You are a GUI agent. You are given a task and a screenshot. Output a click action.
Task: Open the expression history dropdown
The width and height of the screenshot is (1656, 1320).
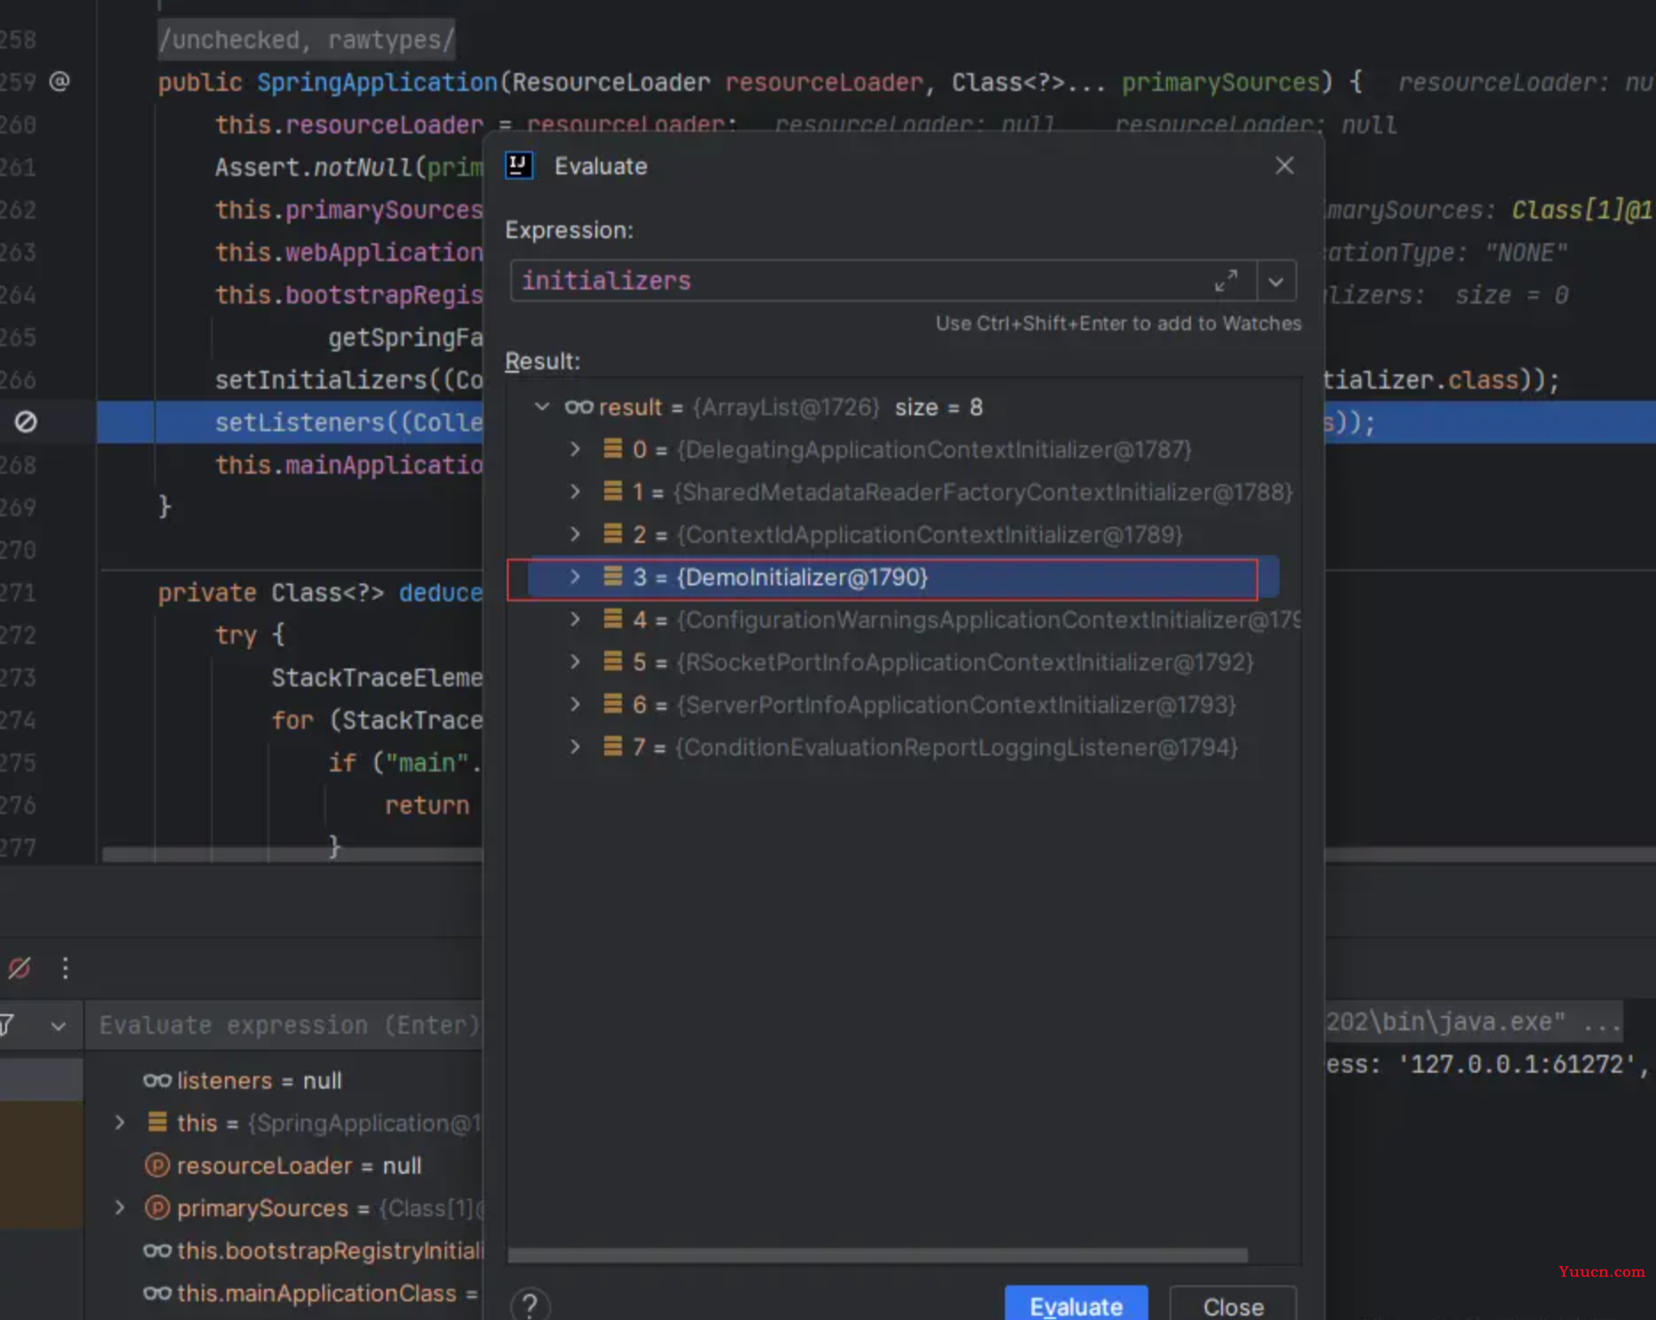tap(1276, 281)
